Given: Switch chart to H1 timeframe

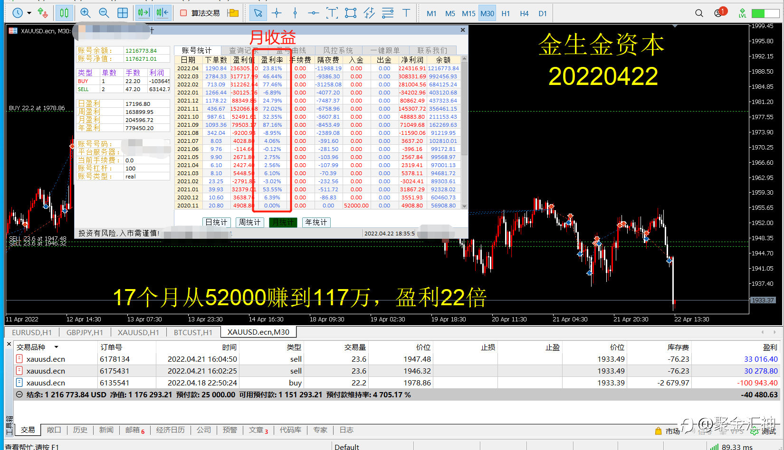Looking at the screenshot, I should click(506, 13).
